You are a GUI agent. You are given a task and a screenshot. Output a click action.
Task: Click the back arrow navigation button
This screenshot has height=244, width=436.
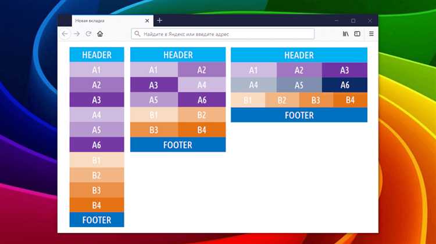coord(65,34)
